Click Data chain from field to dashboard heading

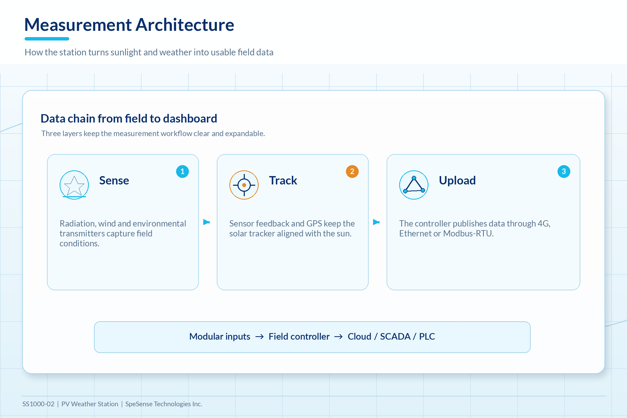129,119
